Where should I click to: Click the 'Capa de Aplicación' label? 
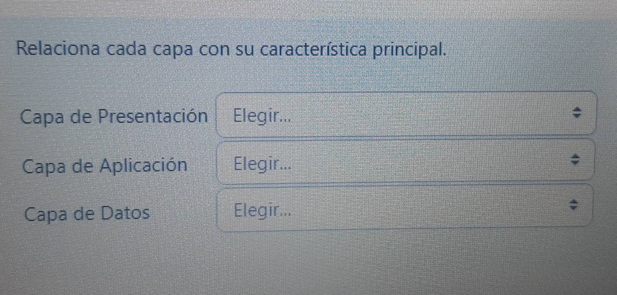[x=105, y=166]
